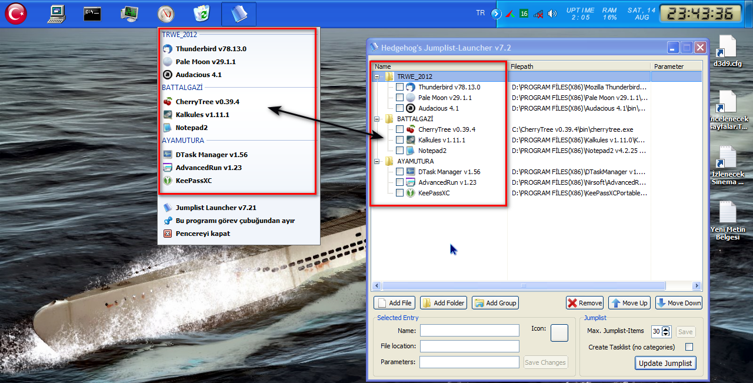Choose 'Pencereyi kapat' in the jumplist
This screenshot has width=753, height=383.
239,234
